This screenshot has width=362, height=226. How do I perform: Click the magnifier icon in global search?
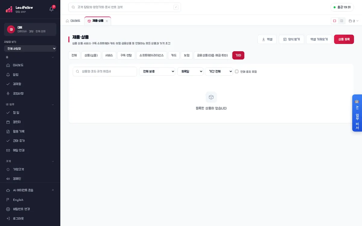(73, 7)
